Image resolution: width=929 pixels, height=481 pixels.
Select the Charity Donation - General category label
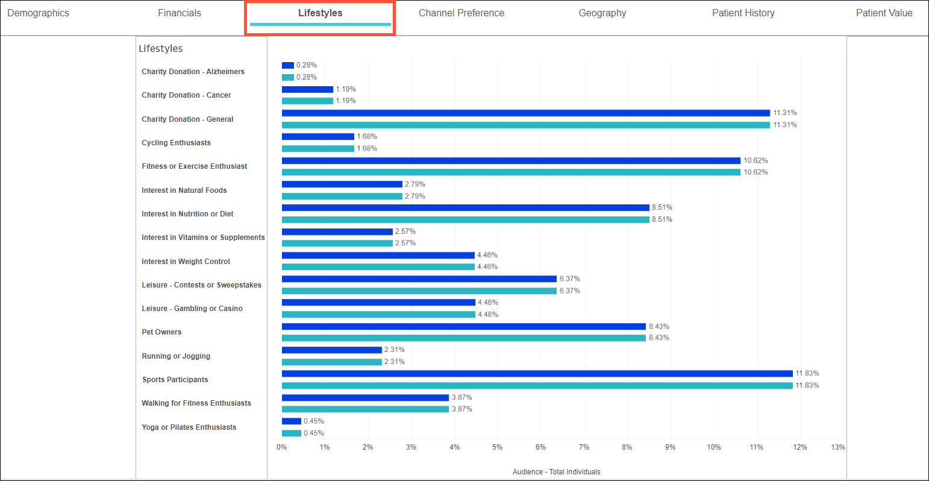(187, 119)
